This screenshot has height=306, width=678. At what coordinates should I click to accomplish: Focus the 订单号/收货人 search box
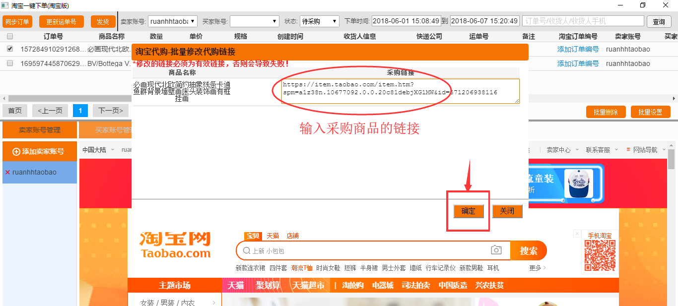click(583, 21)
